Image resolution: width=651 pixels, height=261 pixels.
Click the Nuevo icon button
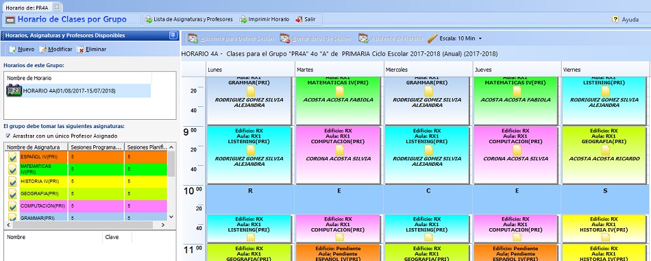coord(12,49)
